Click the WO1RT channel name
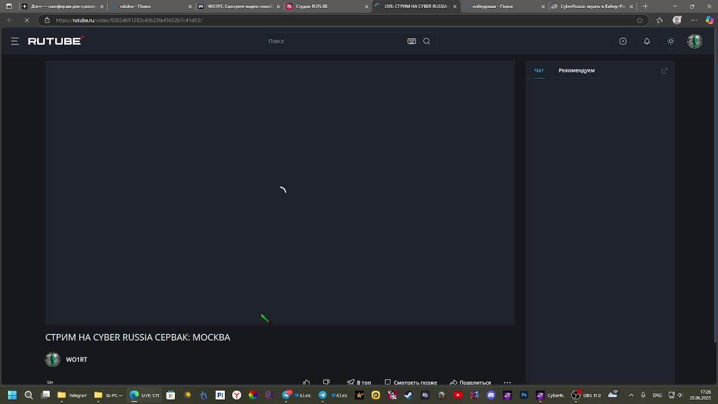Viewport: 718px width, 404px height. (x=77, y=360)
